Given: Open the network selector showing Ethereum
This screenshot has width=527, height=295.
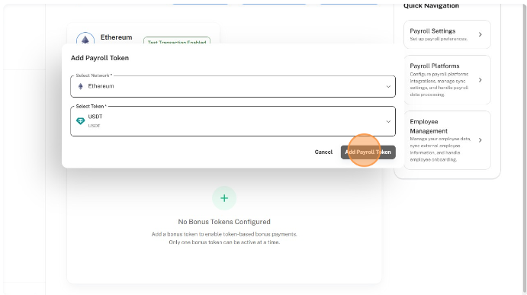Looking at the screenshot, I should tap(233, 86).
